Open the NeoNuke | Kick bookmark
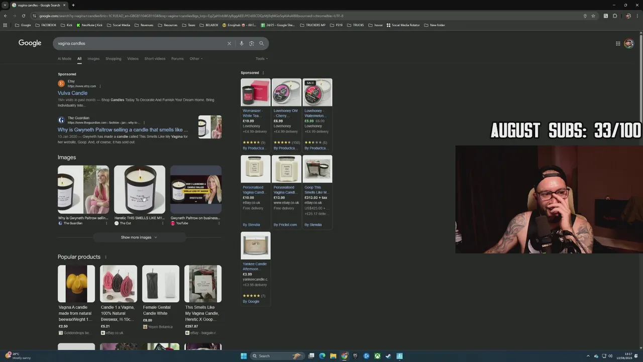Image resolution: width=643 pixels, height=362 pixels. 89,25
